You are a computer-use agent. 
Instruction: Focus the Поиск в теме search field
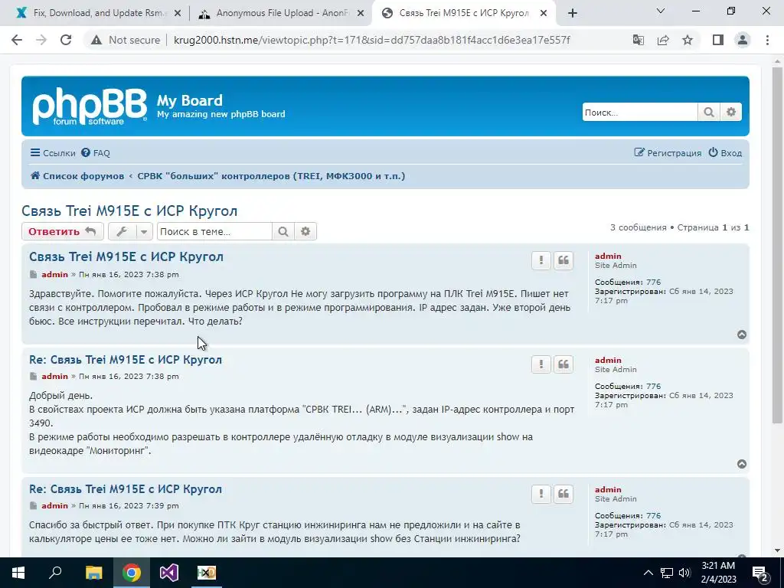click(214, 231)
